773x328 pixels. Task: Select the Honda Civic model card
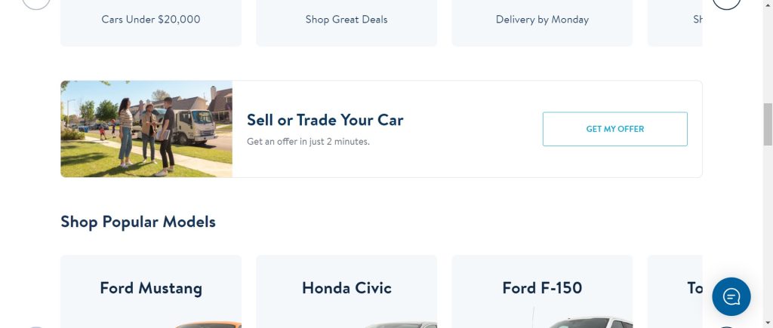click(x=346, y=288)
